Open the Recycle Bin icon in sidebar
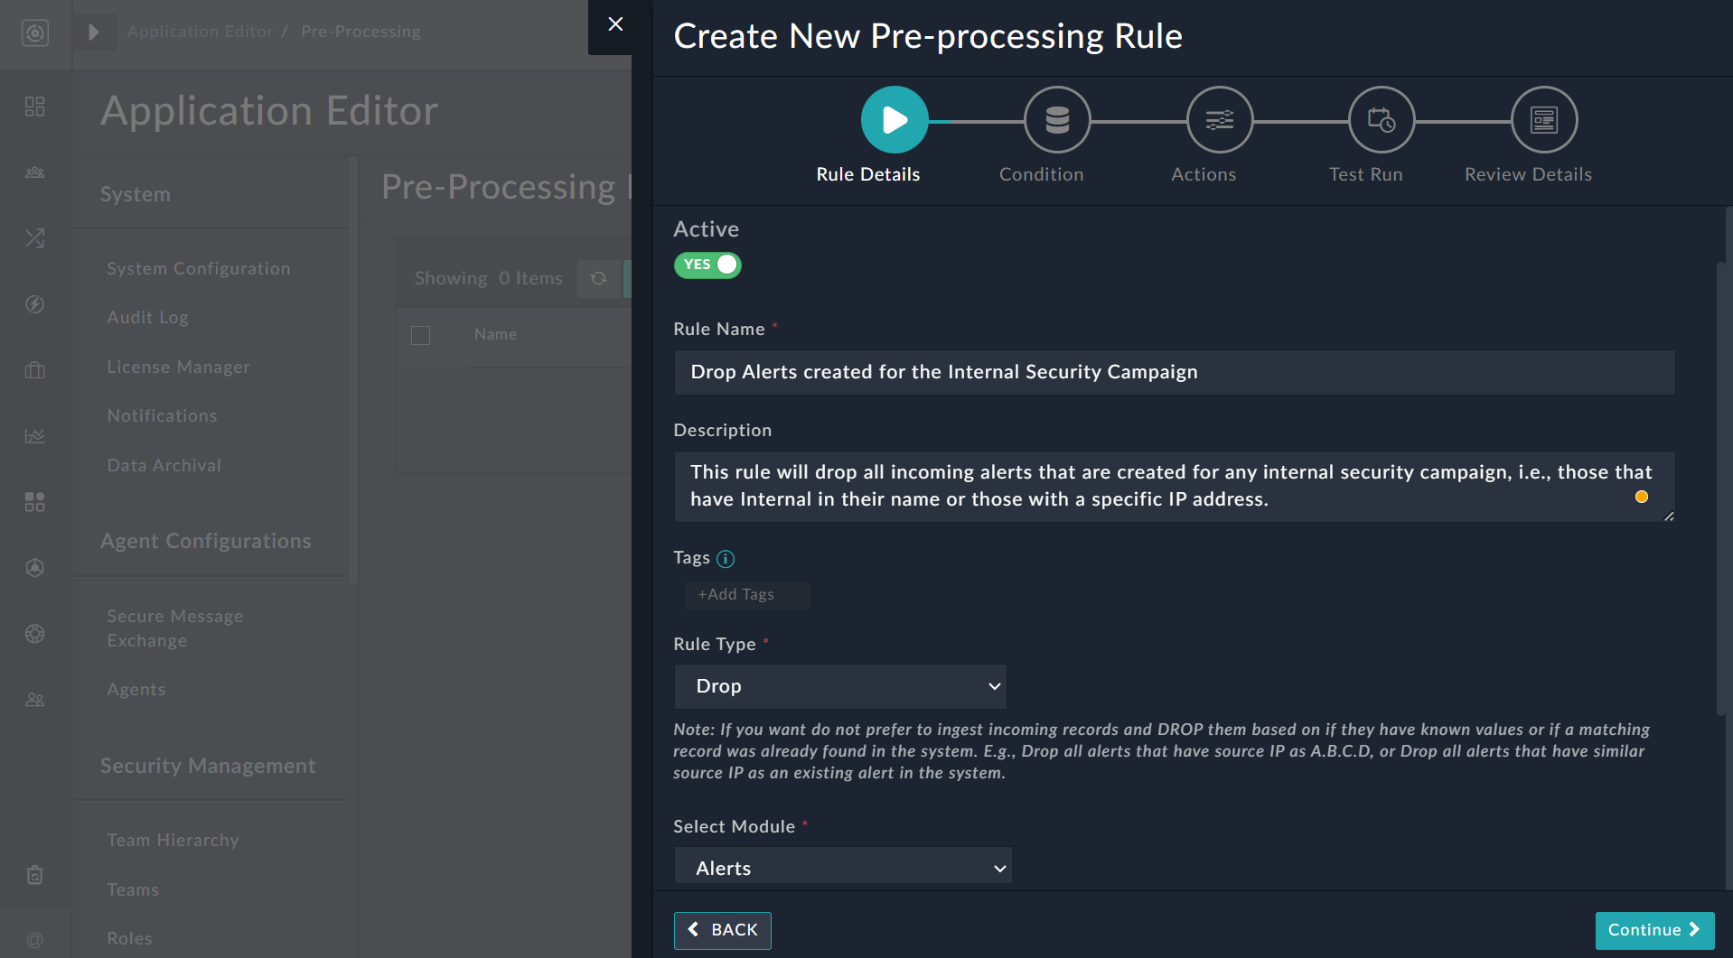The image size is (1733, 958). point(35,874)
